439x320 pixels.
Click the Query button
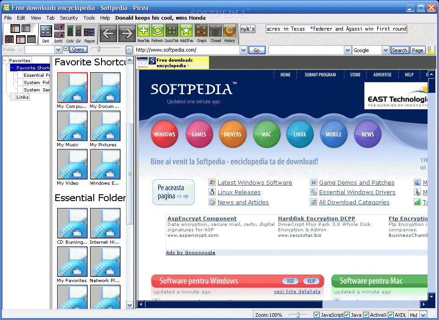[x=78, y=49]
